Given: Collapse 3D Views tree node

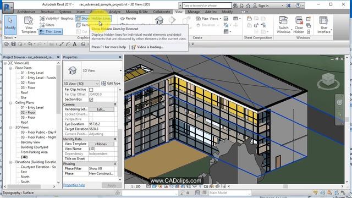Looking at the screenshot, I should point(10,127).
